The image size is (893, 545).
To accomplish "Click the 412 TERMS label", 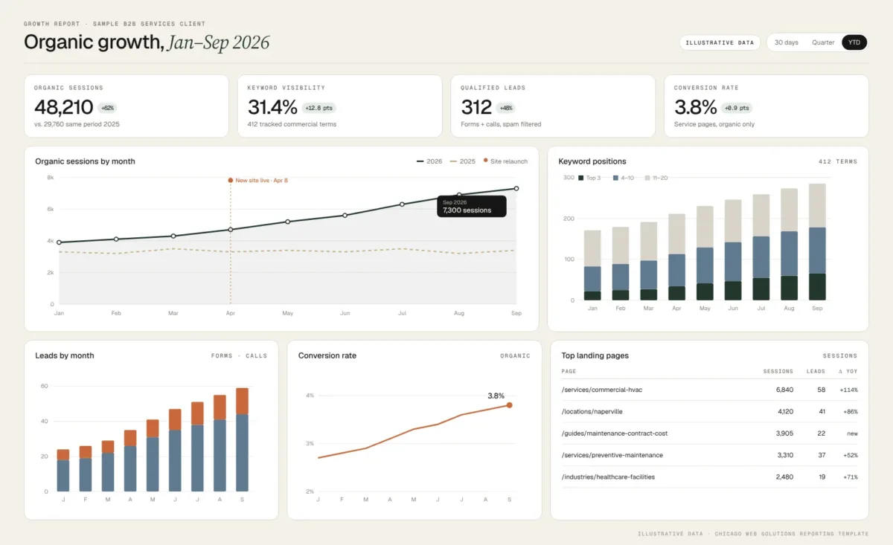I will [x=838, y=161].
